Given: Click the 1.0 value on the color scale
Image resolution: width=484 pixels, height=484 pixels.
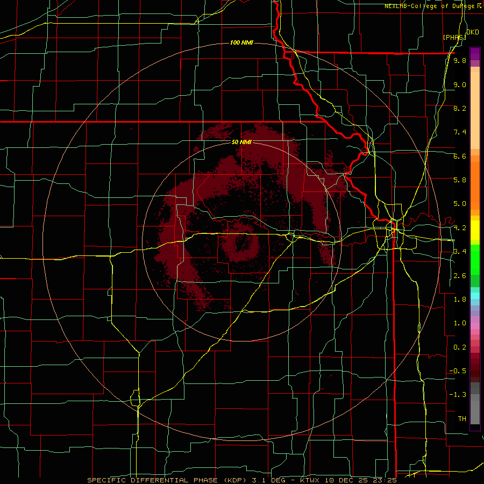Looking at the screenshot, I should [x=460, y=323].
